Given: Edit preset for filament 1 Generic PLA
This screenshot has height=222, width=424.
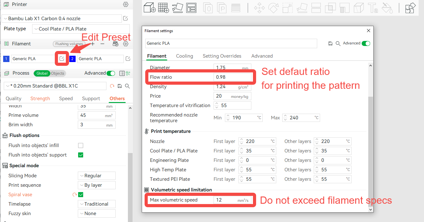Looking at the screenshot, I should point(62,59).
